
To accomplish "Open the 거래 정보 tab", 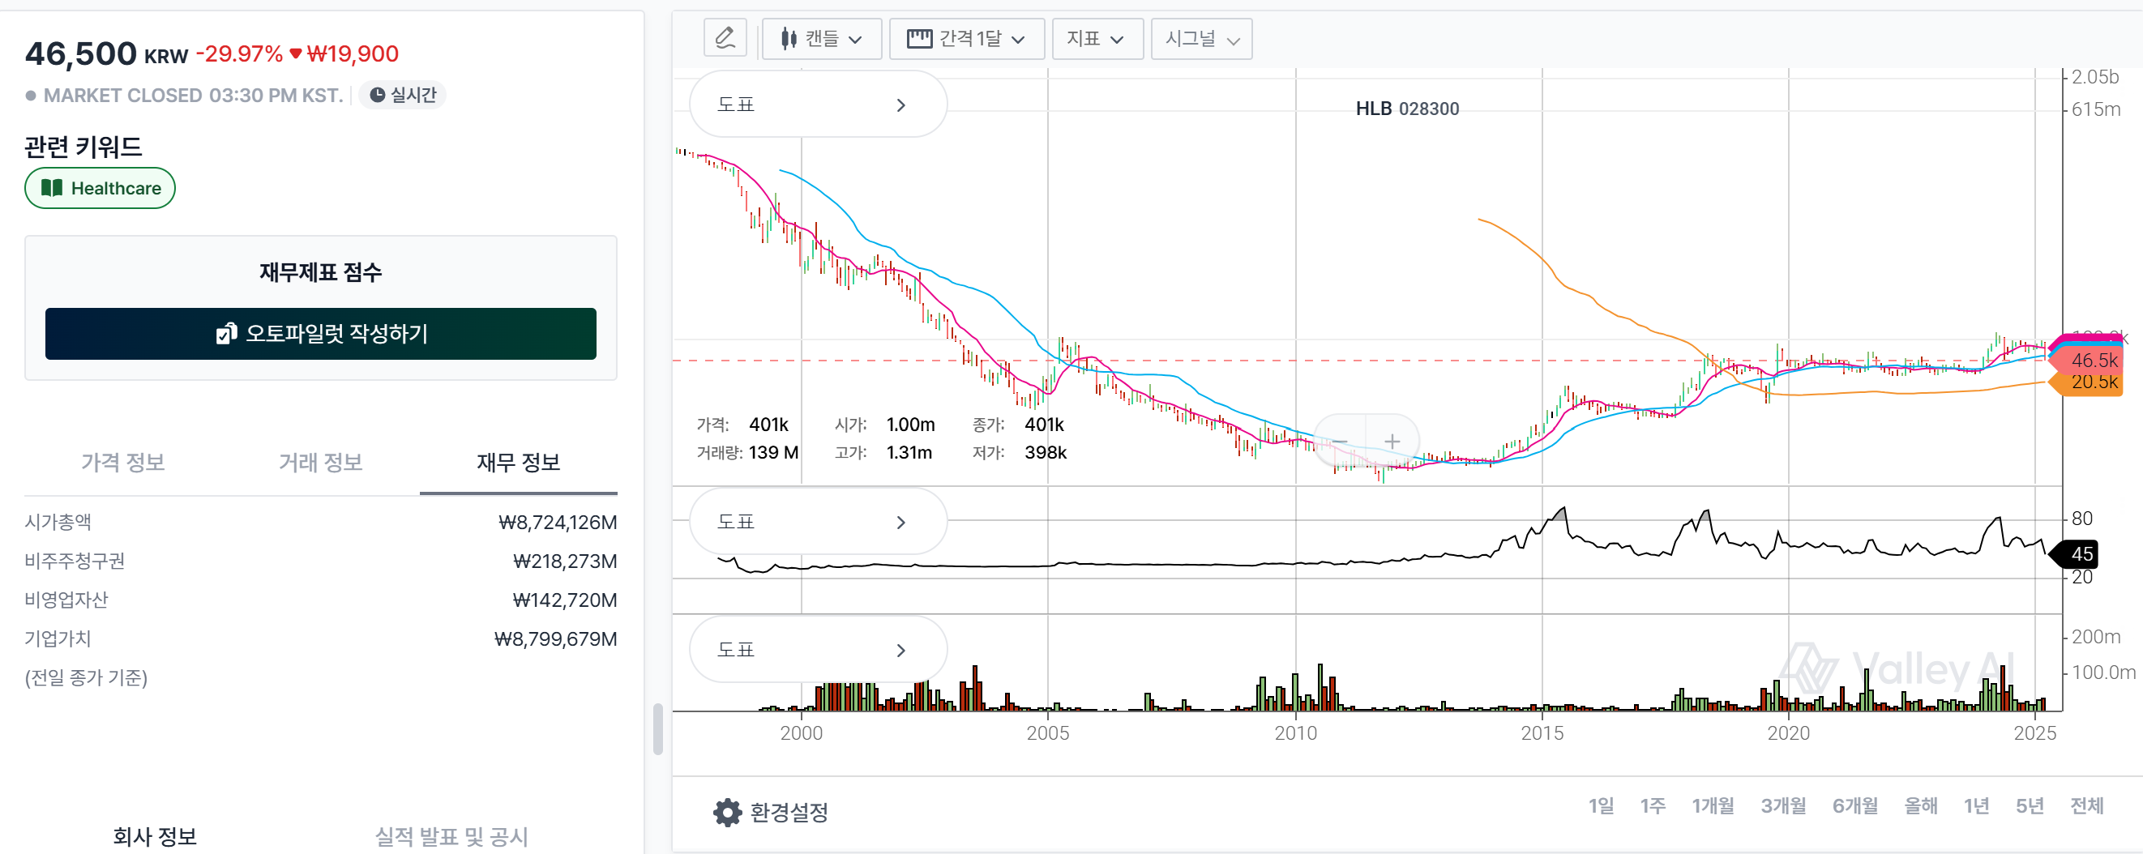I will tap(320, 462).
